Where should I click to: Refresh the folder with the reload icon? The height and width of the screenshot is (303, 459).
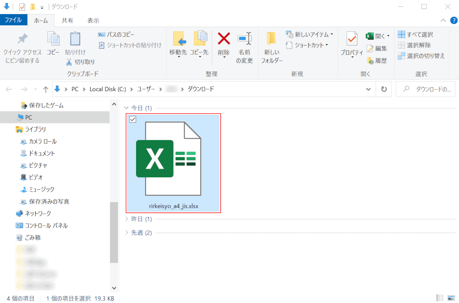(384, 89)
